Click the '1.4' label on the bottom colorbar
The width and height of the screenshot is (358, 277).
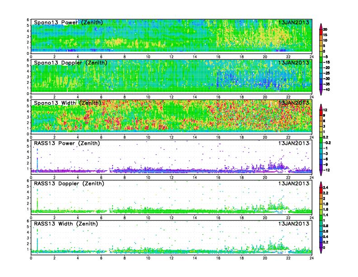(x=325, y=215)
